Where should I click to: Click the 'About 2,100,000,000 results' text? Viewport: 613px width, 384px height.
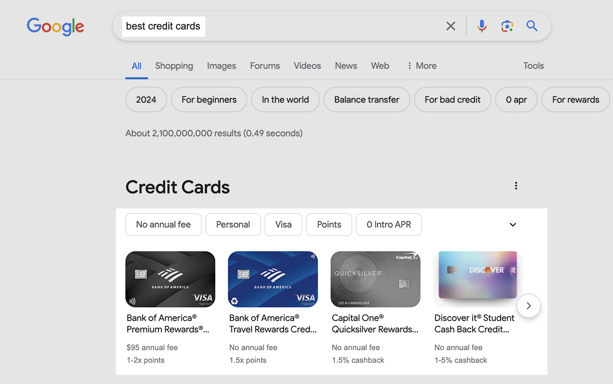214,133
